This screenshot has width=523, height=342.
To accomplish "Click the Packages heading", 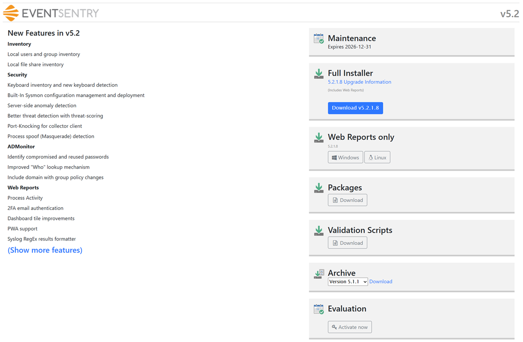I will 345,187.
